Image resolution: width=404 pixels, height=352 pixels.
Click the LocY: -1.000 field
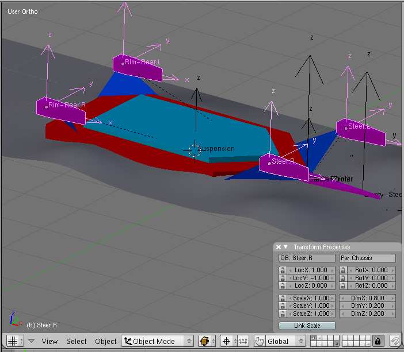311,278
